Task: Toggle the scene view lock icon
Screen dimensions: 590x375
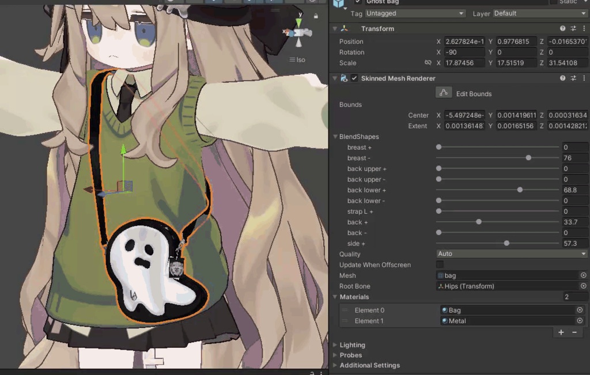Action: click(316, 16)
